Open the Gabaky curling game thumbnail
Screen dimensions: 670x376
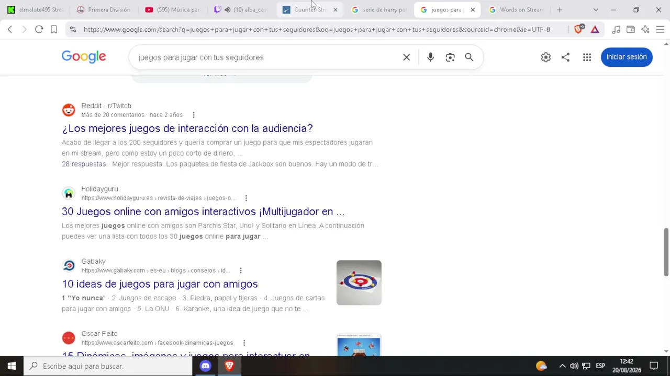coord(359,283)
